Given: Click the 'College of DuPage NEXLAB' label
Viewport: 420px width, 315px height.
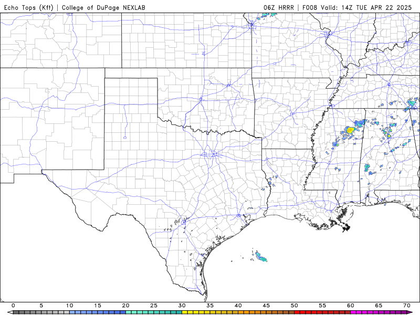Looking at the screenshot, I should (x=103, y=7).
